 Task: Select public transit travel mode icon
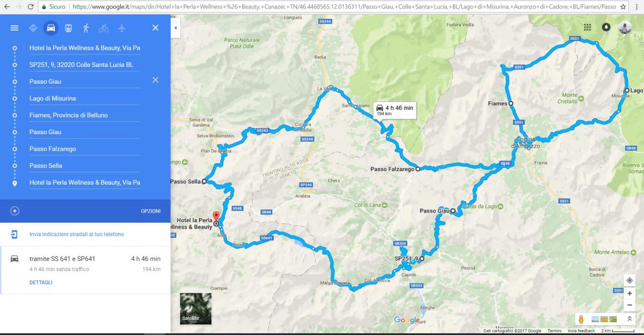tap(68, 28)
